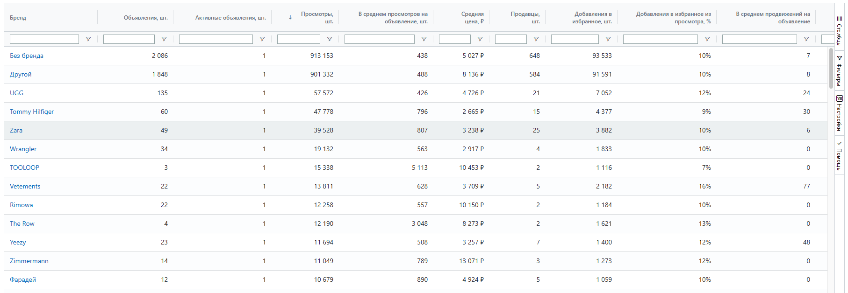
Task: Open the Zara brand link
Action: coord(16,130)
